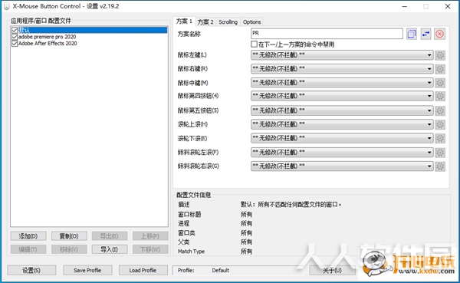This screenshot has height=283, width=460.
Task: Click the Save Profile button
Action: pos(87,271)
